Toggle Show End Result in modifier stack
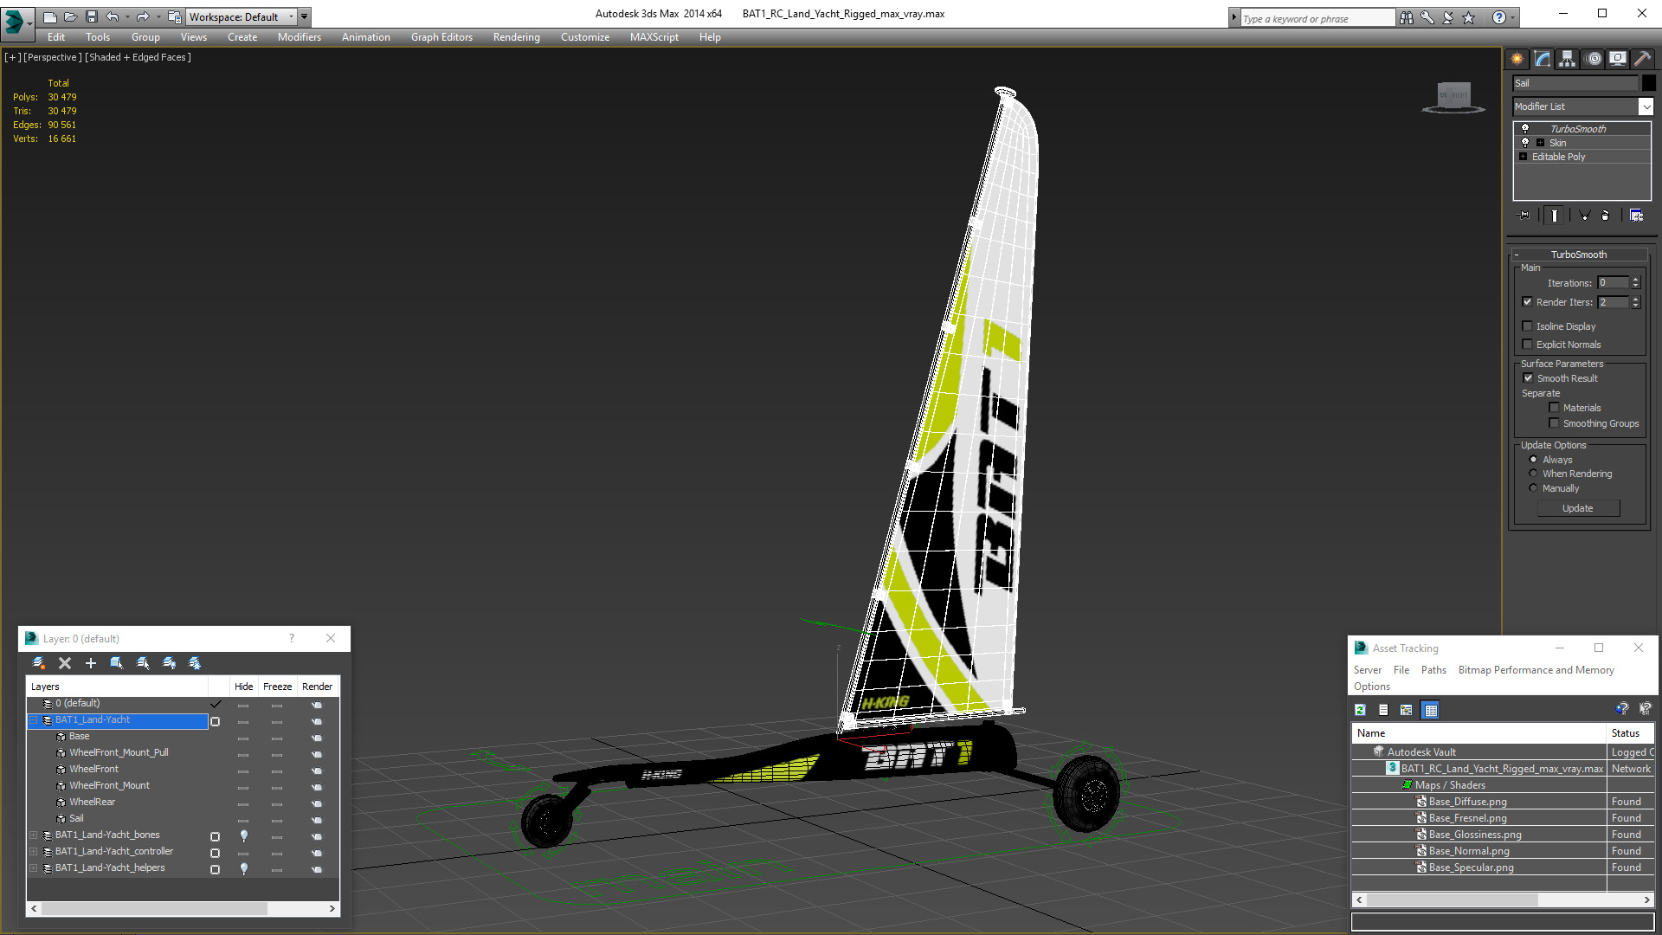Viewport: 1662px width, 935px height. 1555,216
